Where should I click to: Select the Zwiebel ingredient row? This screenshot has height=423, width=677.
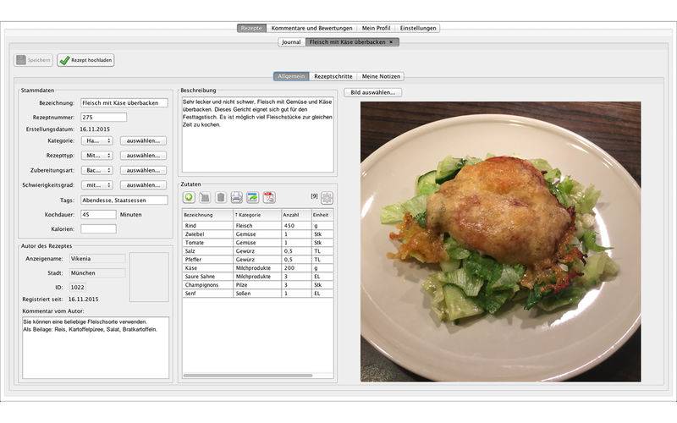click(x=258, y=234)
